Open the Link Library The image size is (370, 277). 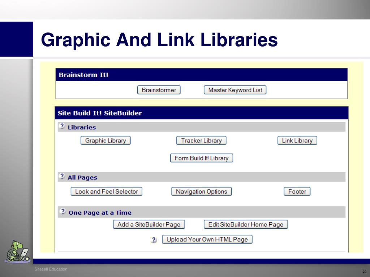(297, 140)
